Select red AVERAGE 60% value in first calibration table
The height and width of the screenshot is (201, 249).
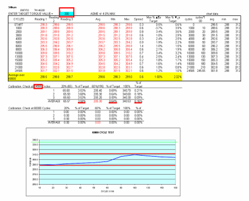coord(98,101)
